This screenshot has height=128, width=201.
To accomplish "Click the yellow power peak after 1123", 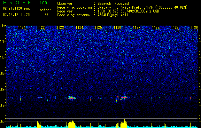I will [72, 124].
